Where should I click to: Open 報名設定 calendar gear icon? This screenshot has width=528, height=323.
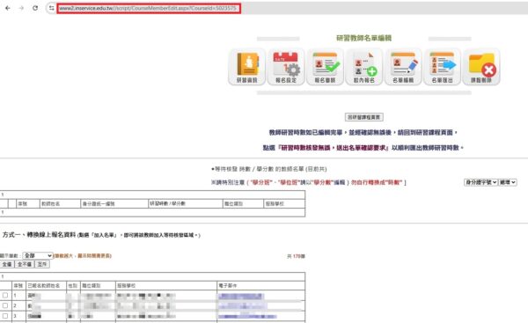[286, 67]
